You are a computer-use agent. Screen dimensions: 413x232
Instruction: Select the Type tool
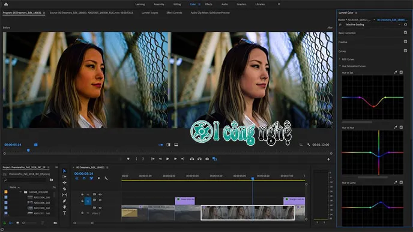(x=65, y=213)
